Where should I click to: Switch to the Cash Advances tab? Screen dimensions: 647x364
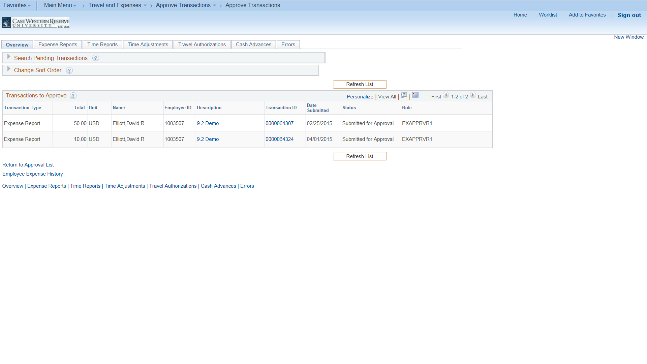[x=253, y=44]
